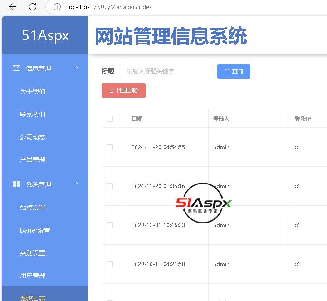Click the envelope icon beside 信息管理
Image resolution: width=327 pixels, height=301 pixels.
coord(16,68)
